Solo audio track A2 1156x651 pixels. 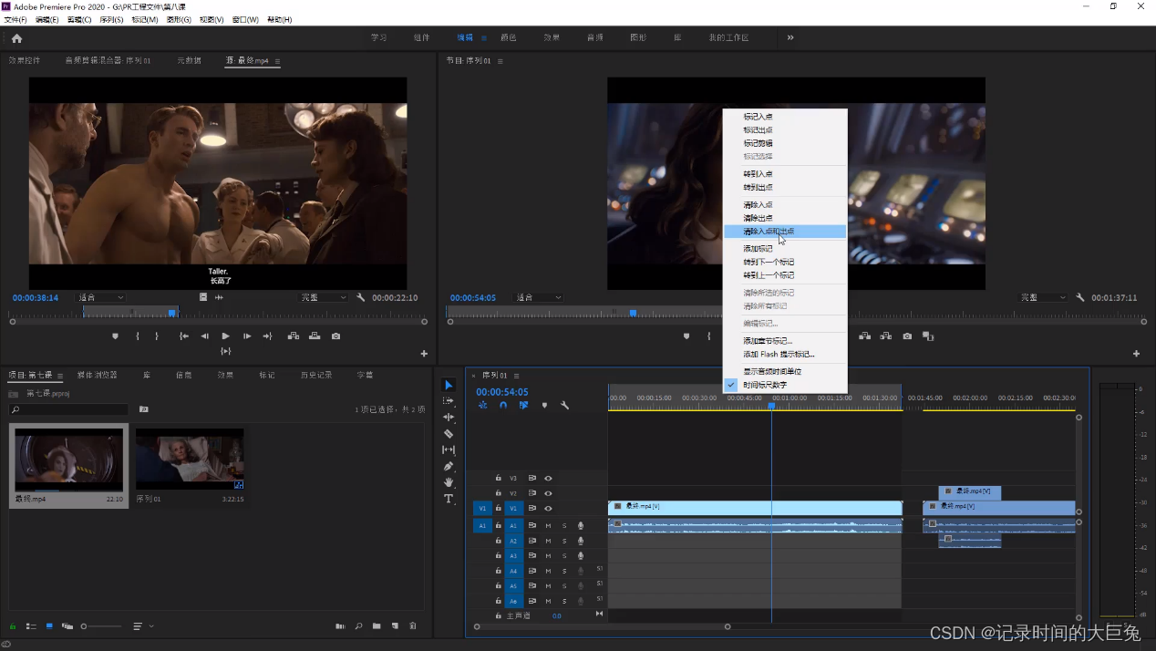click(x=564, y=541)
